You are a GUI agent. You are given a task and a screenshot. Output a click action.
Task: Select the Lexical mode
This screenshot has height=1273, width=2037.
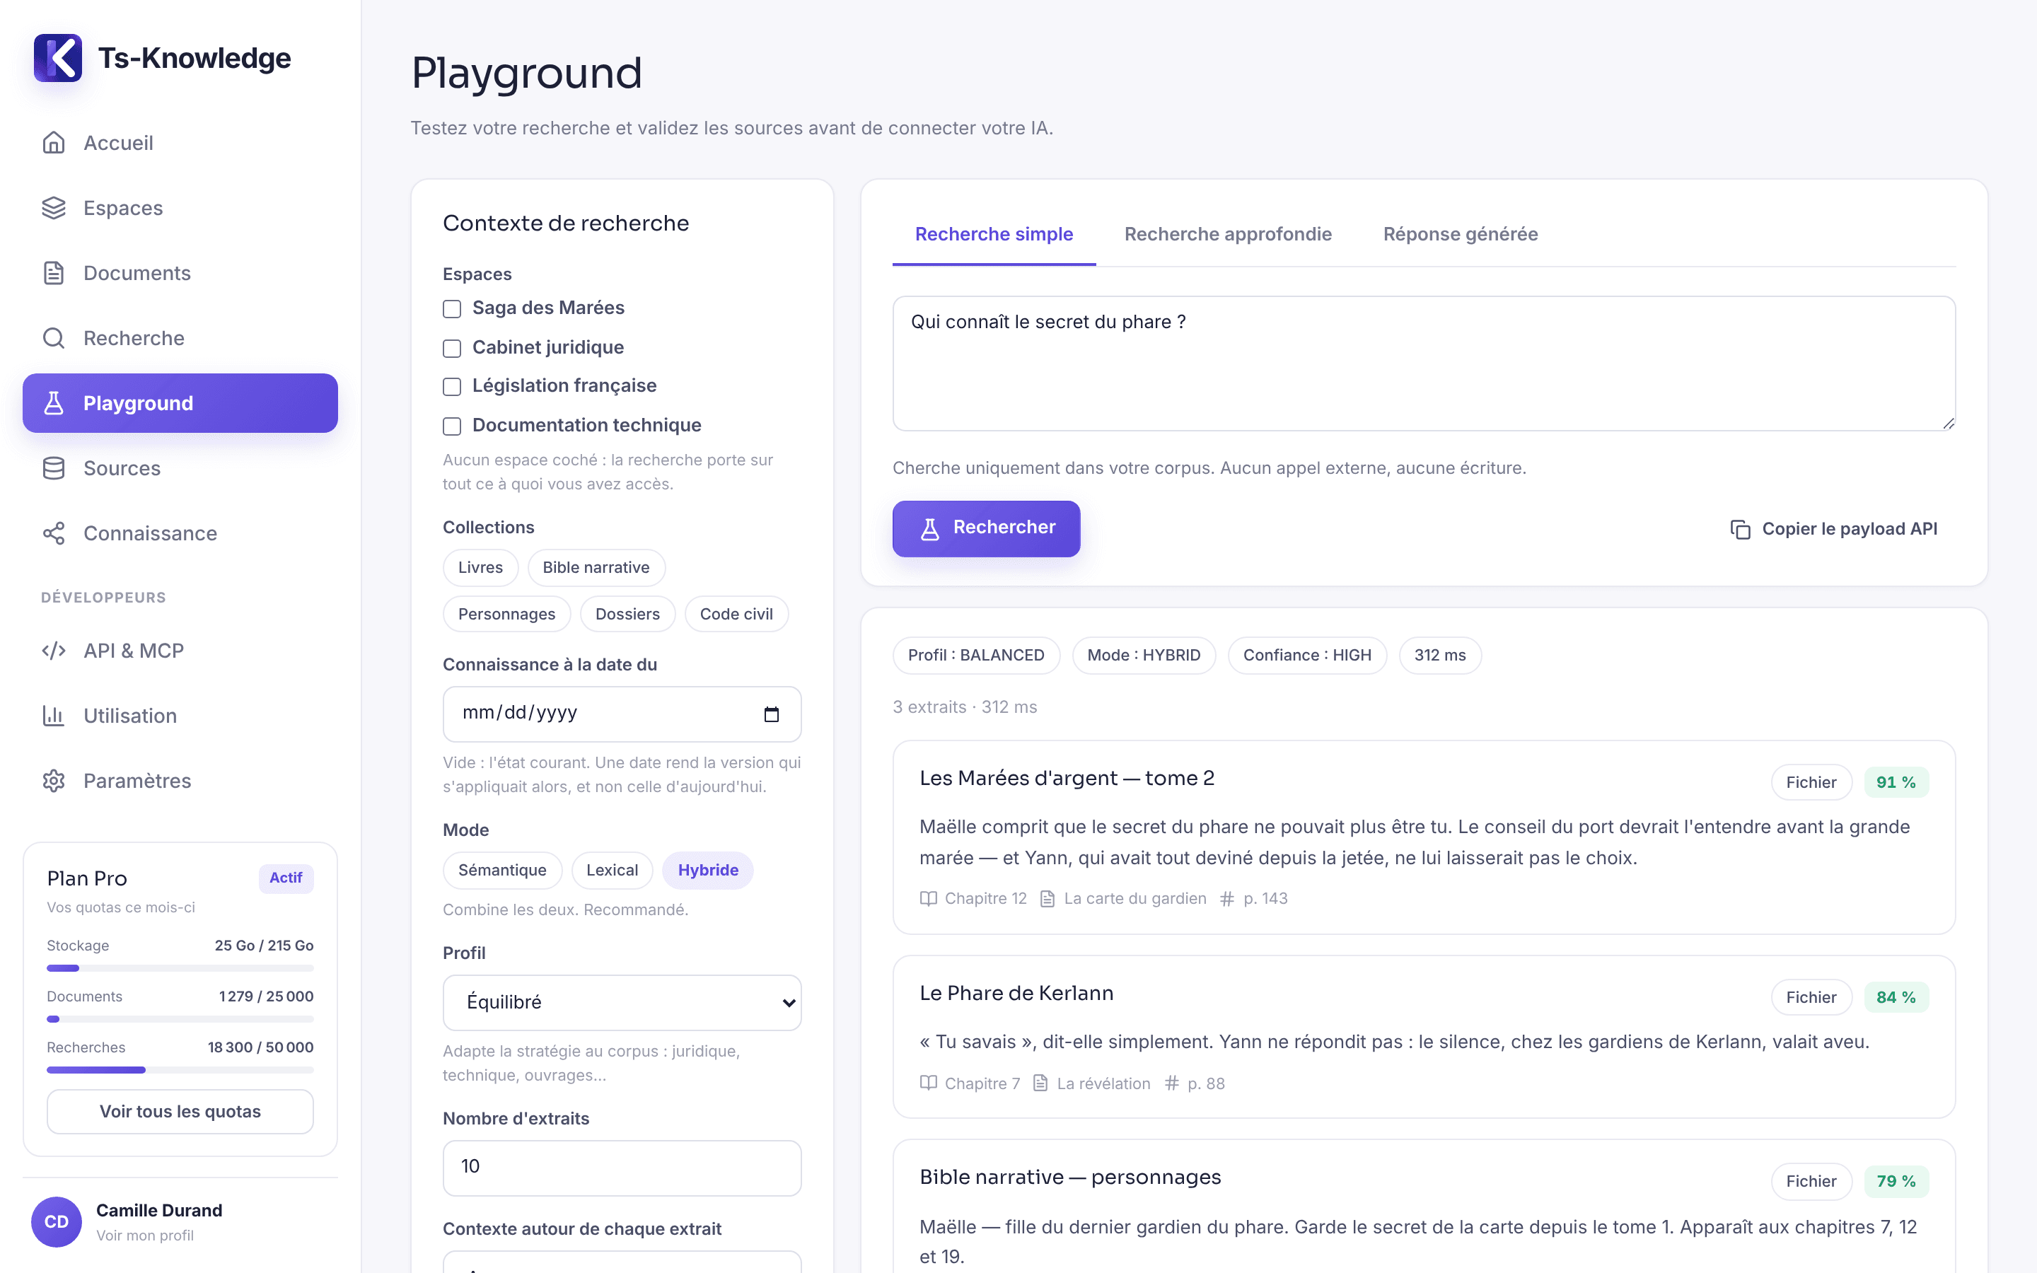coord(612,871)
